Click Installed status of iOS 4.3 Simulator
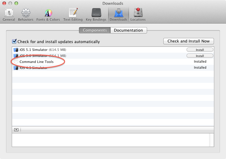The height and width of the screenshot is (159, 226). [x=200, y=67]
